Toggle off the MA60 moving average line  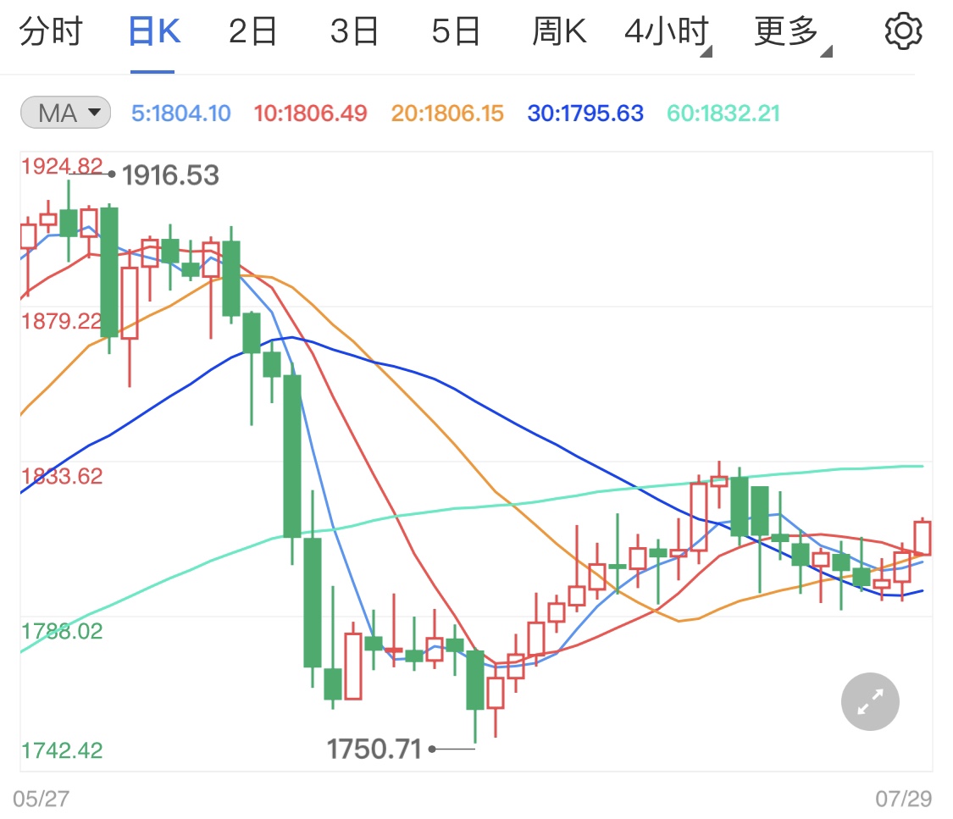coord(722,113)
